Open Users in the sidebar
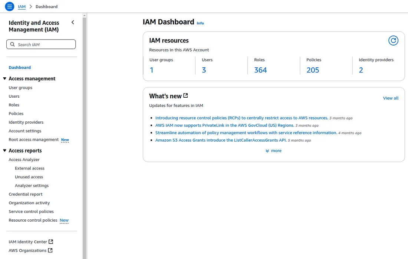Image resolution: width=408 pixels, height=259 pixels. click(x=14, y=96)
